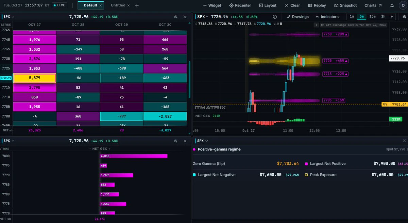
Task: Select the 1h chart timeframe
Action: tap(383, 16)
